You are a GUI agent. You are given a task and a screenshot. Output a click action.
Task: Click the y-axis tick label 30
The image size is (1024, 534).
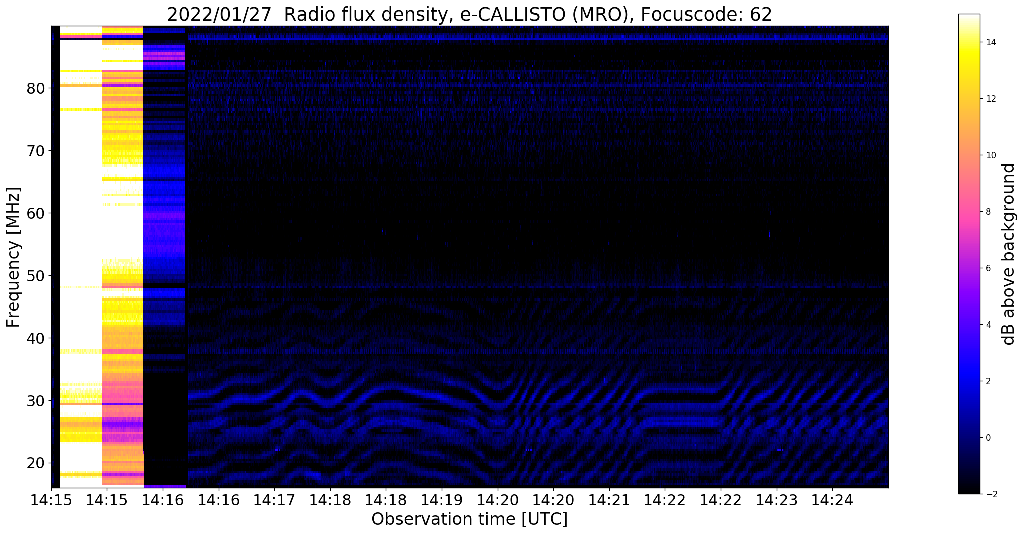pyautogui.click(x=36, y=401)
